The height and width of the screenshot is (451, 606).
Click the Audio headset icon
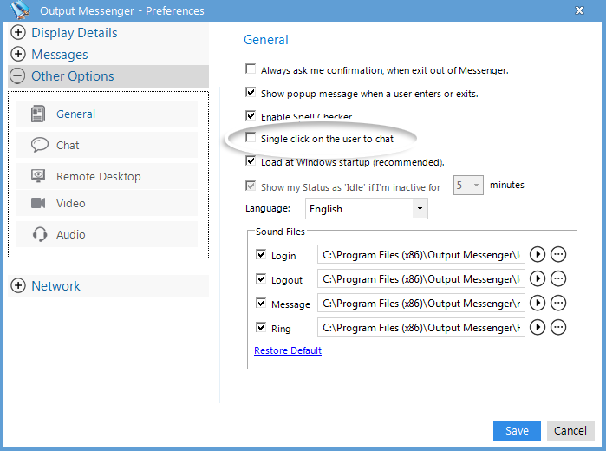click(x=40, y=234)
